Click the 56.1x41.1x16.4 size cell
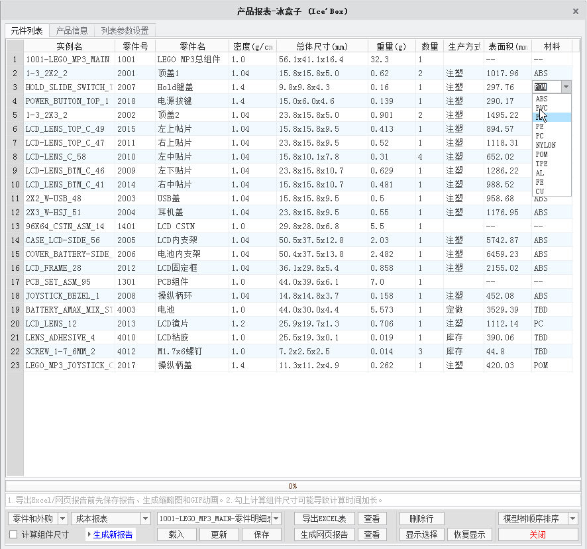The image size is (587, 549). tap(323, 59)
